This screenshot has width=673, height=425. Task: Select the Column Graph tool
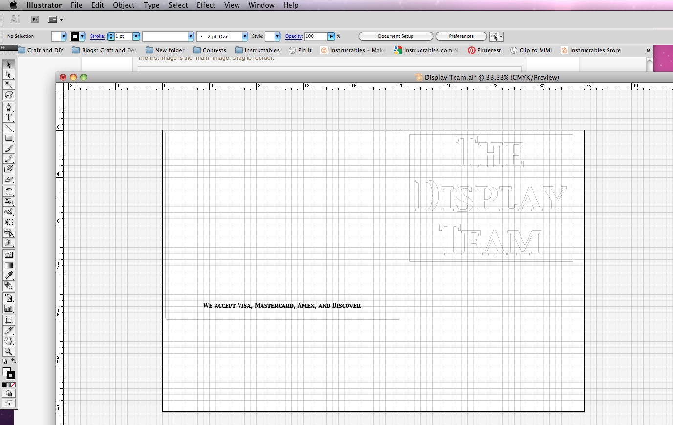pos(8,308)
